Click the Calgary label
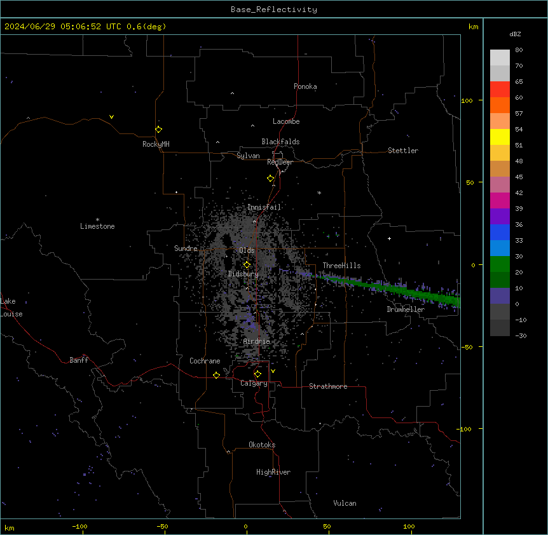Screen dimensions: 548x535 click(254, 383)
